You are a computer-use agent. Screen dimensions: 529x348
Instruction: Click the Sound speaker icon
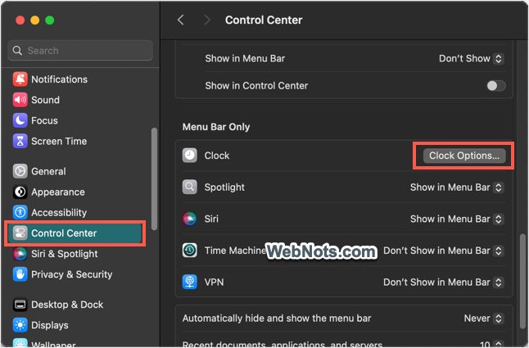(20, 100)
